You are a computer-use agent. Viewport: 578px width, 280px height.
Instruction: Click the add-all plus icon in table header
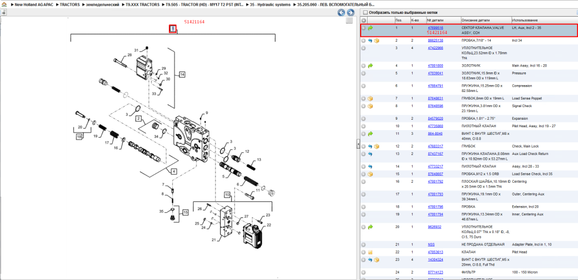click(364, 20)
